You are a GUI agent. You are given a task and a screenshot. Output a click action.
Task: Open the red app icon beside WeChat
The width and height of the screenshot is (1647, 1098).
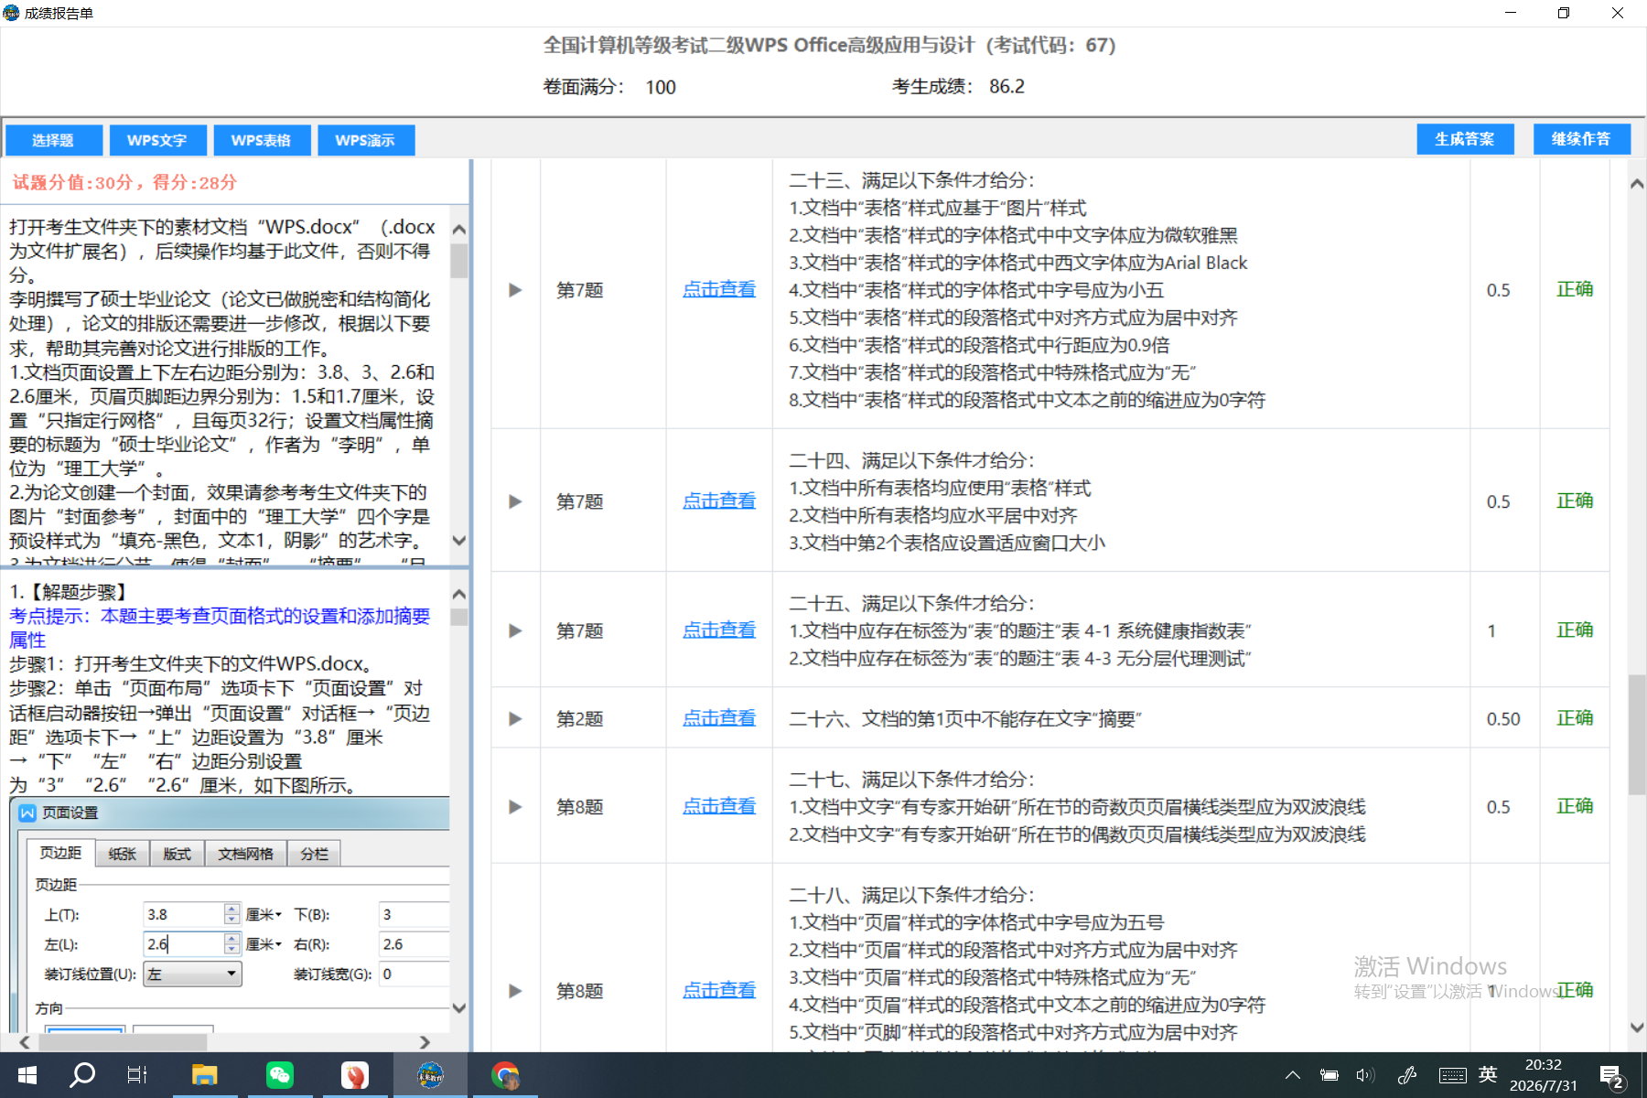pos(355,1075)
